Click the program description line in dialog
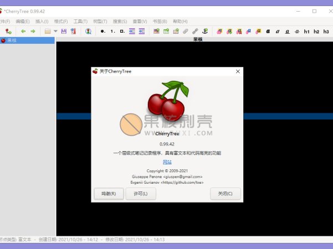 point(167,153)
